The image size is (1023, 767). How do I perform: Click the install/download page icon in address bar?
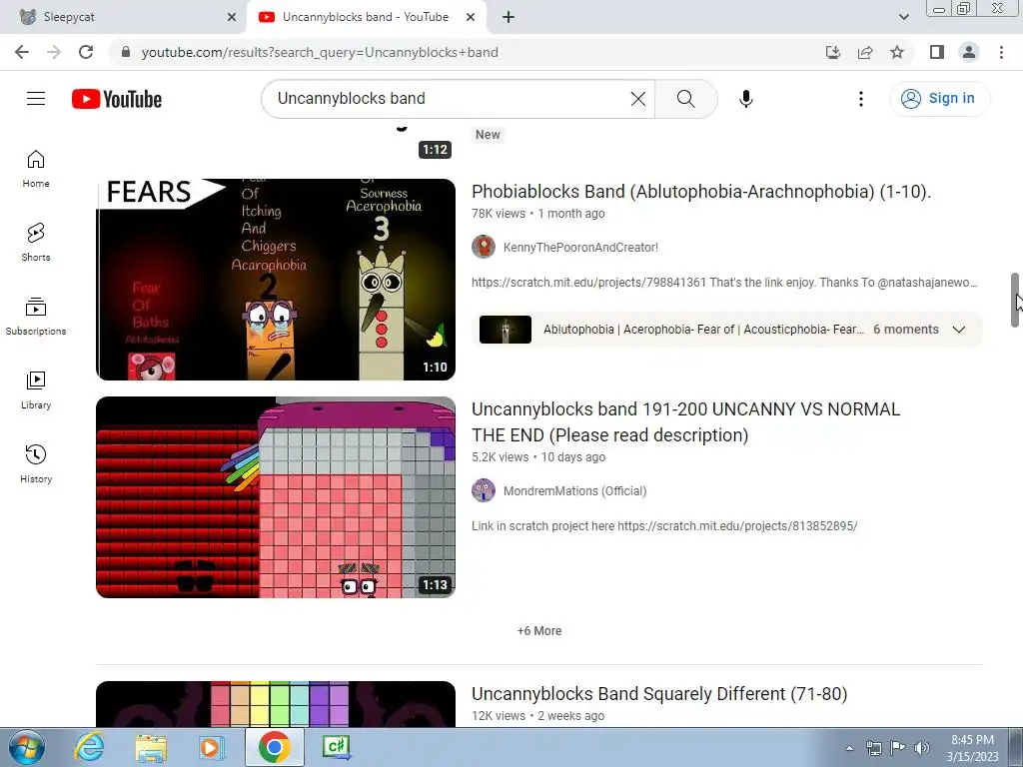[x=833, y=52]
